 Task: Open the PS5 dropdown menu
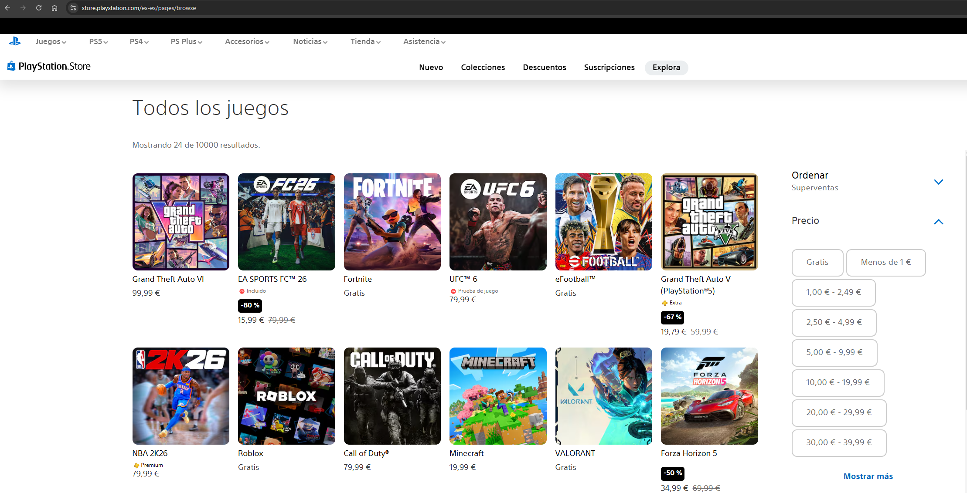point(99,41)
